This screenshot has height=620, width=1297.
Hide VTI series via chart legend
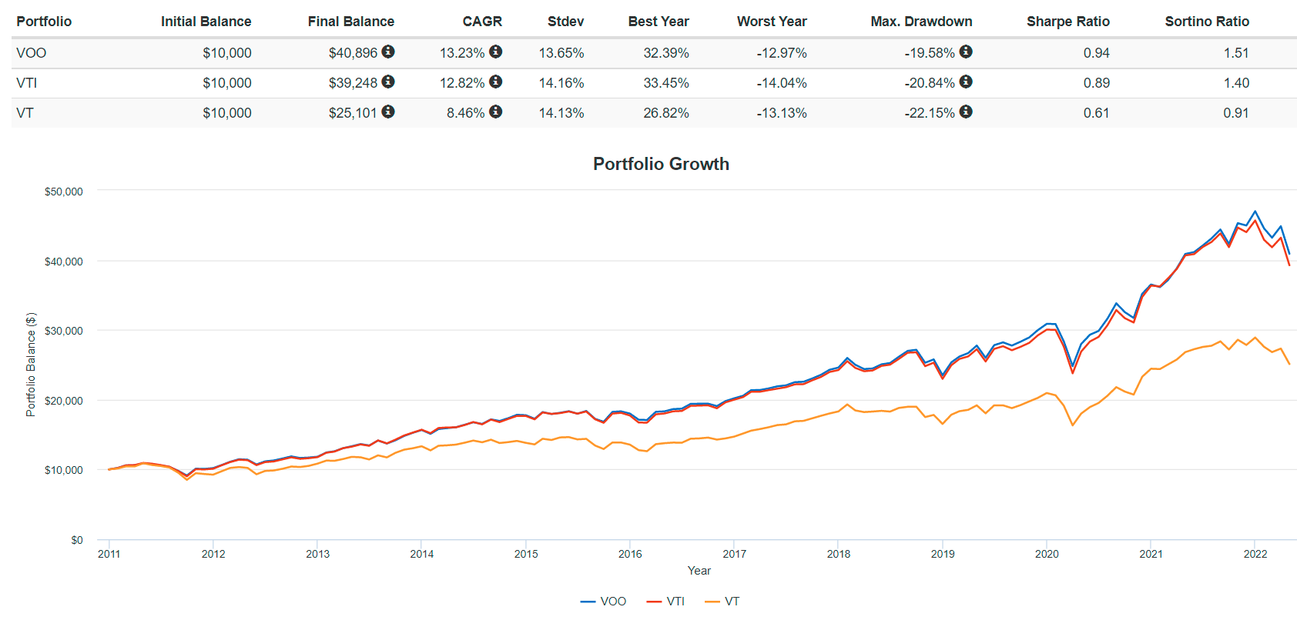[667, 602]
